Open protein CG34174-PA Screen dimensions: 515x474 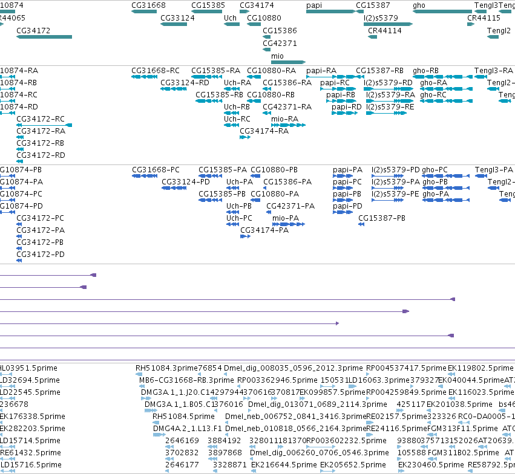264,231
